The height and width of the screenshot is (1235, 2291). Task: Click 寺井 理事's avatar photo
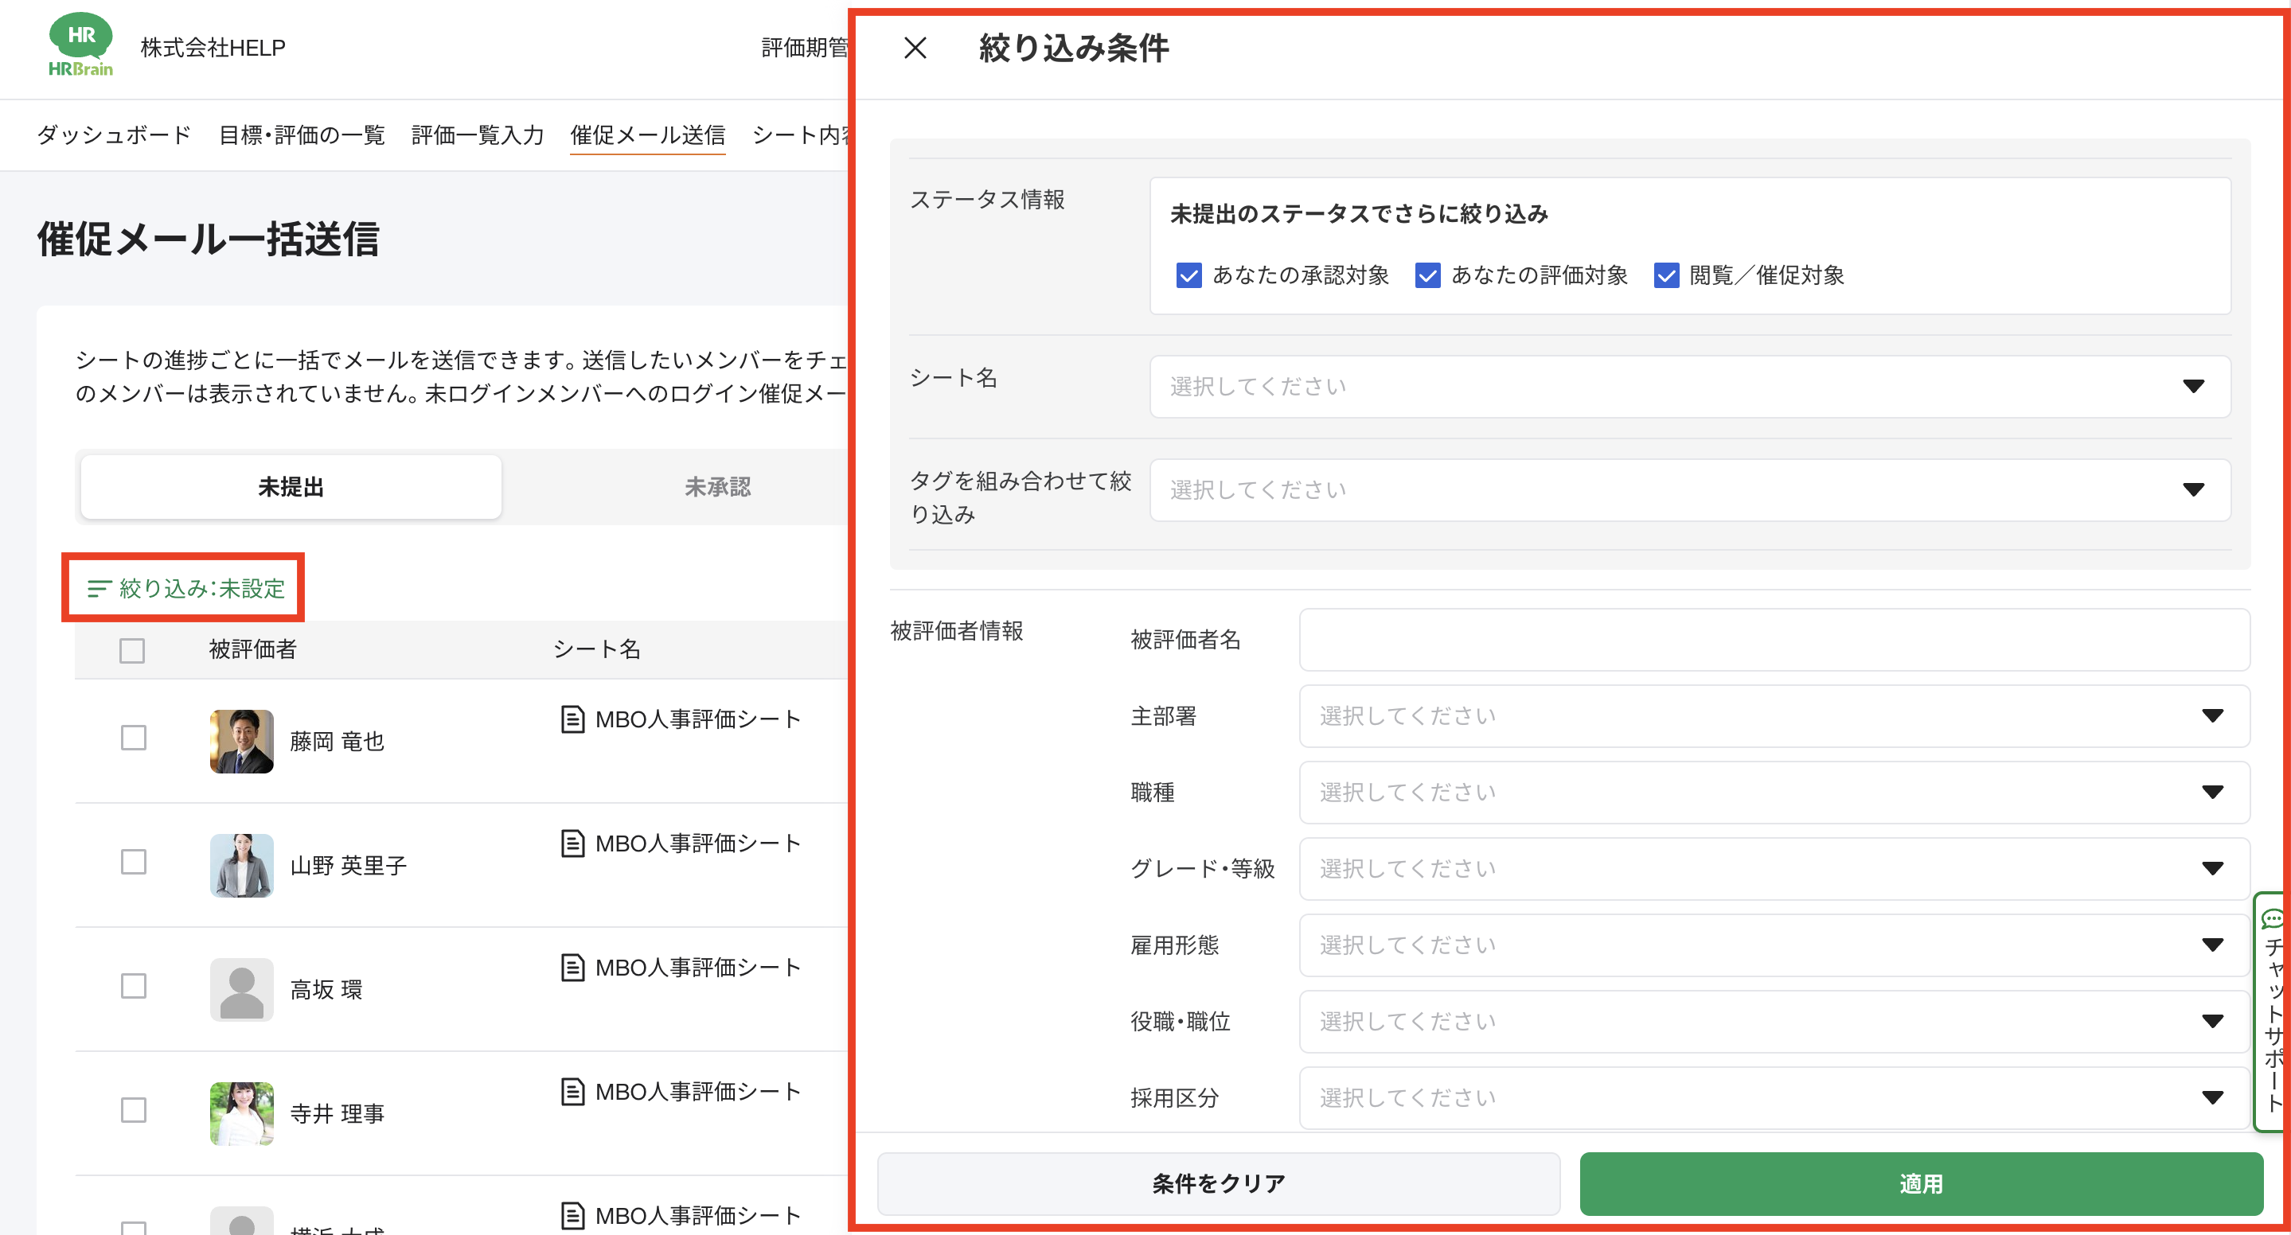[241, 1113]
